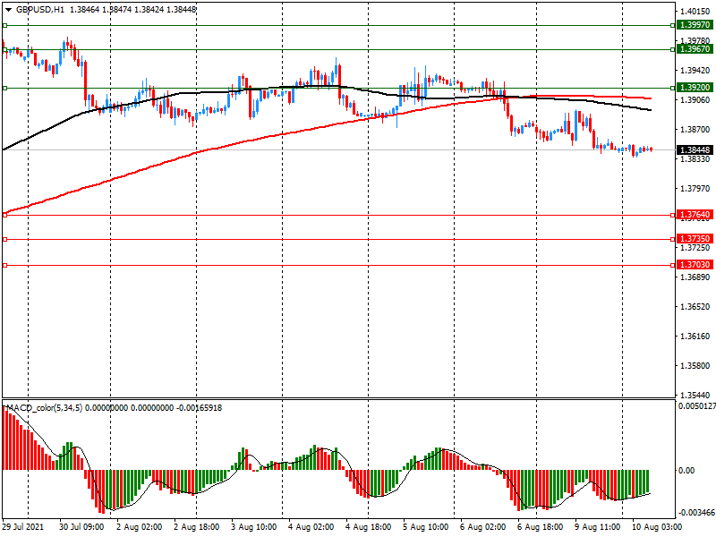Click the 1.40150 price scale value
The image size is (716, 537).
pyautogui.click(x=695, y=12)
